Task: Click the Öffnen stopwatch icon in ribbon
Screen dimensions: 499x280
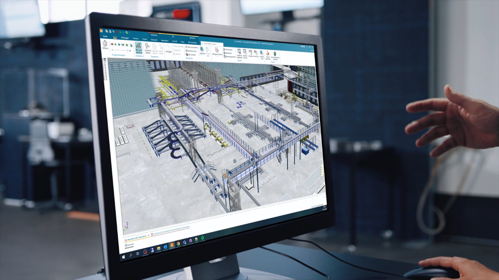Action: point(105,44)
